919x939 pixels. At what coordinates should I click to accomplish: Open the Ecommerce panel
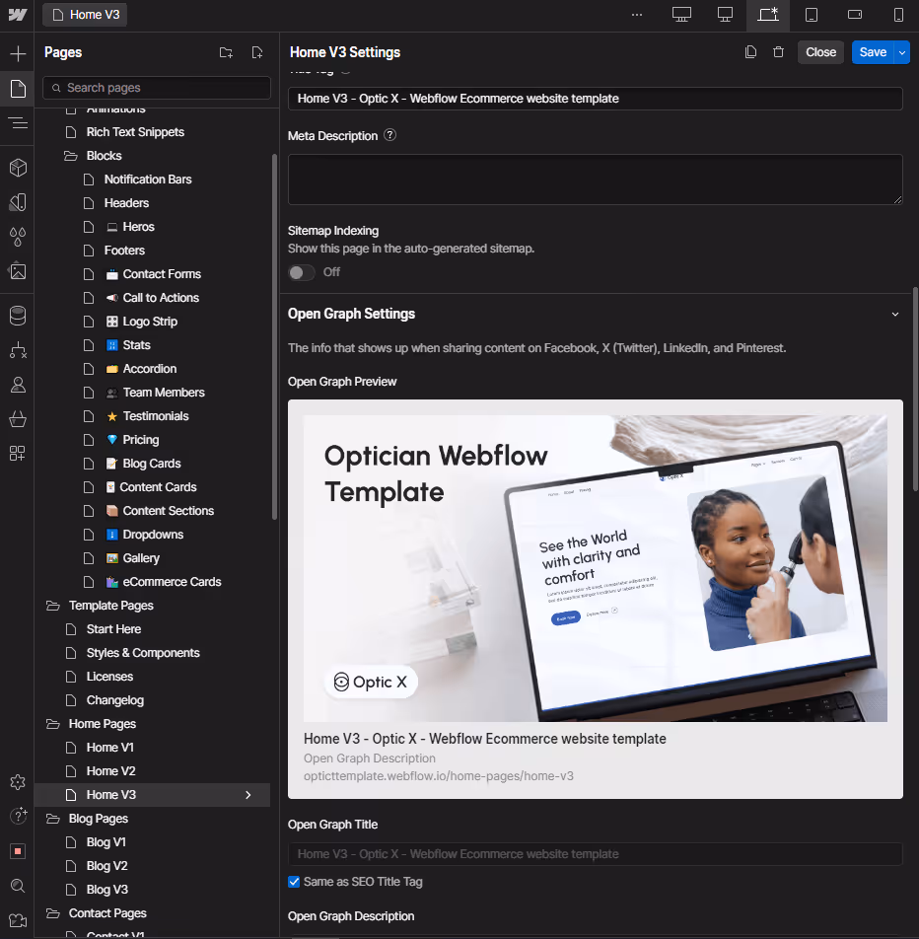click(17, 419)
